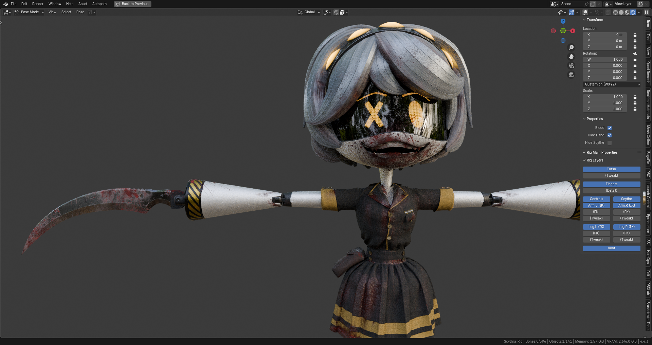Click the Back to Previous button
This screenshot has height=345, width=652.
(x=132, y=4)
